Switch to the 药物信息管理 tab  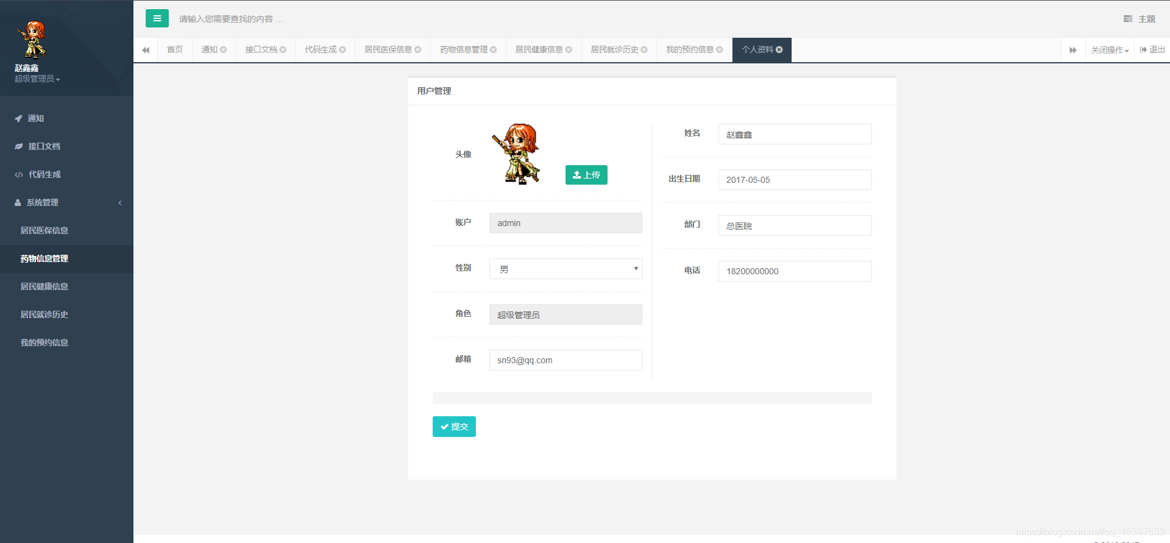tap(464, 50)
